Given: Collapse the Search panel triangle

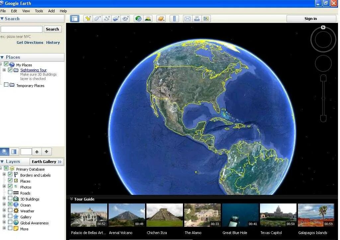Looking at the screenshot, I should coord(2,19).
